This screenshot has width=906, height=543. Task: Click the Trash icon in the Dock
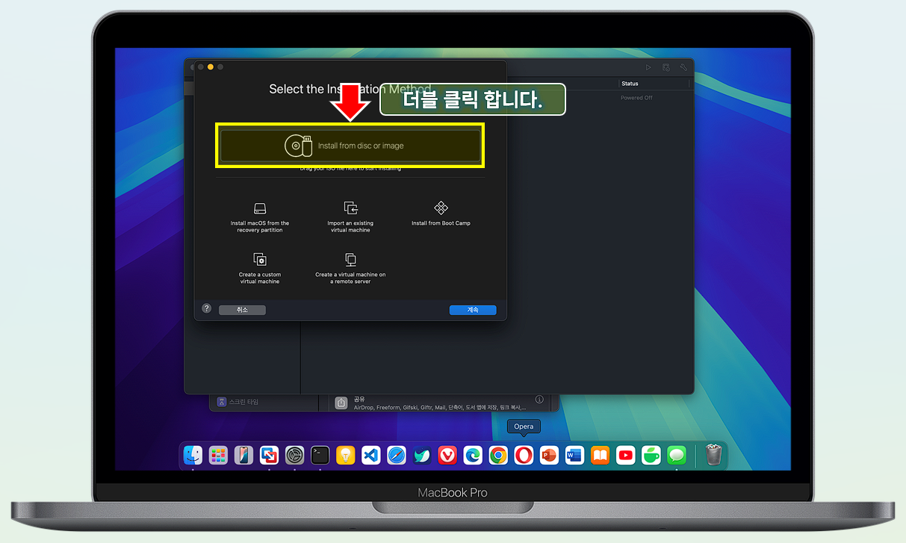coord(712,455)
